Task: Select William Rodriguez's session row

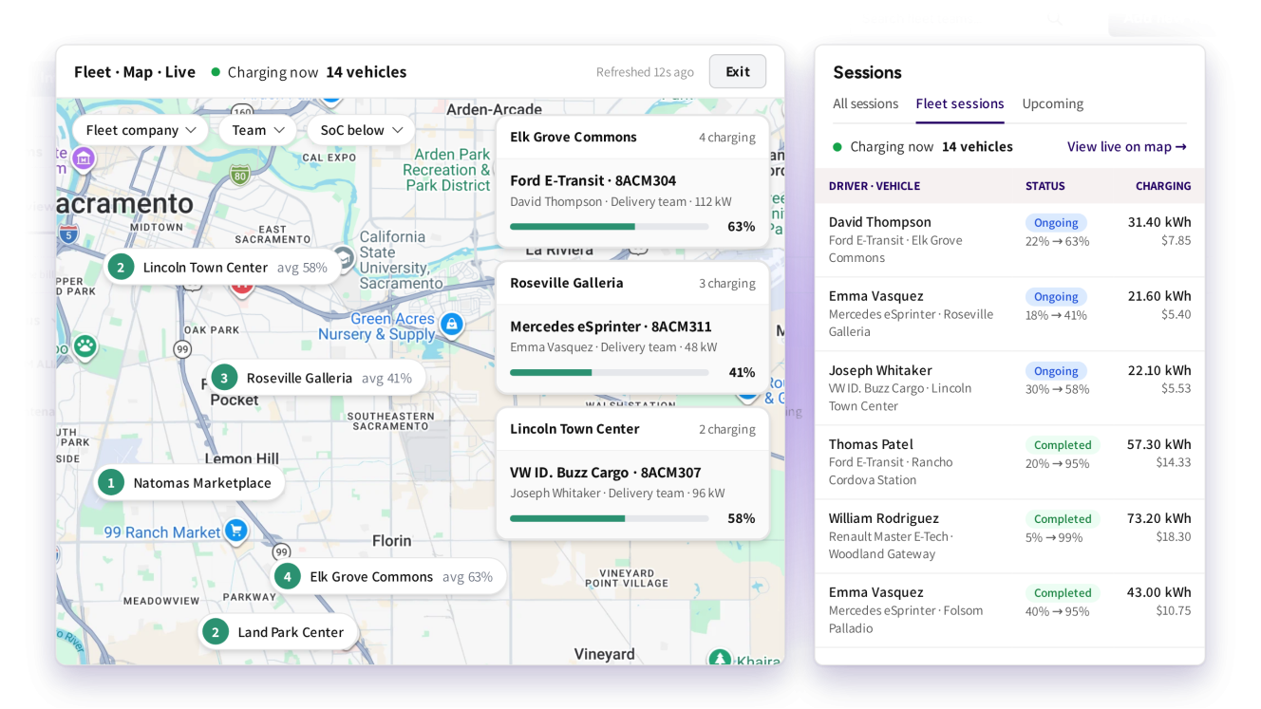Action: coord(1009,536)
